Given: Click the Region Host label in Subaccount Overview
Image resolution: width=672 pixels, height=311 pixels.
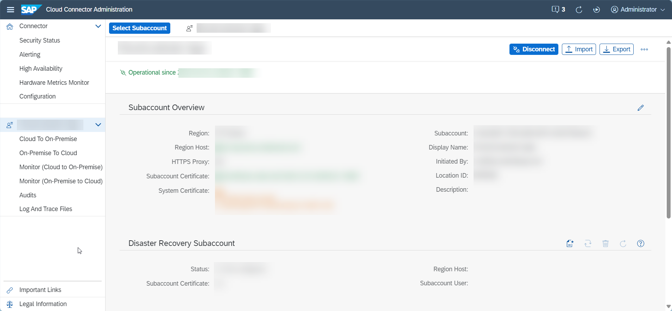Looking at the screenshot, I should click(192, 147).
